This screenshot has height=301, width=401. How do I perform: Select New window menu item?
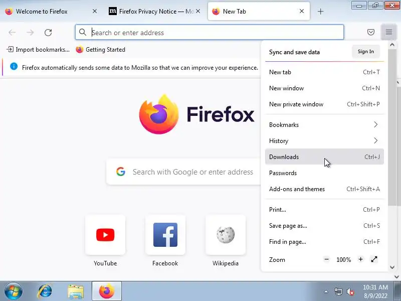pyautogui.click(x=324, y=88)
